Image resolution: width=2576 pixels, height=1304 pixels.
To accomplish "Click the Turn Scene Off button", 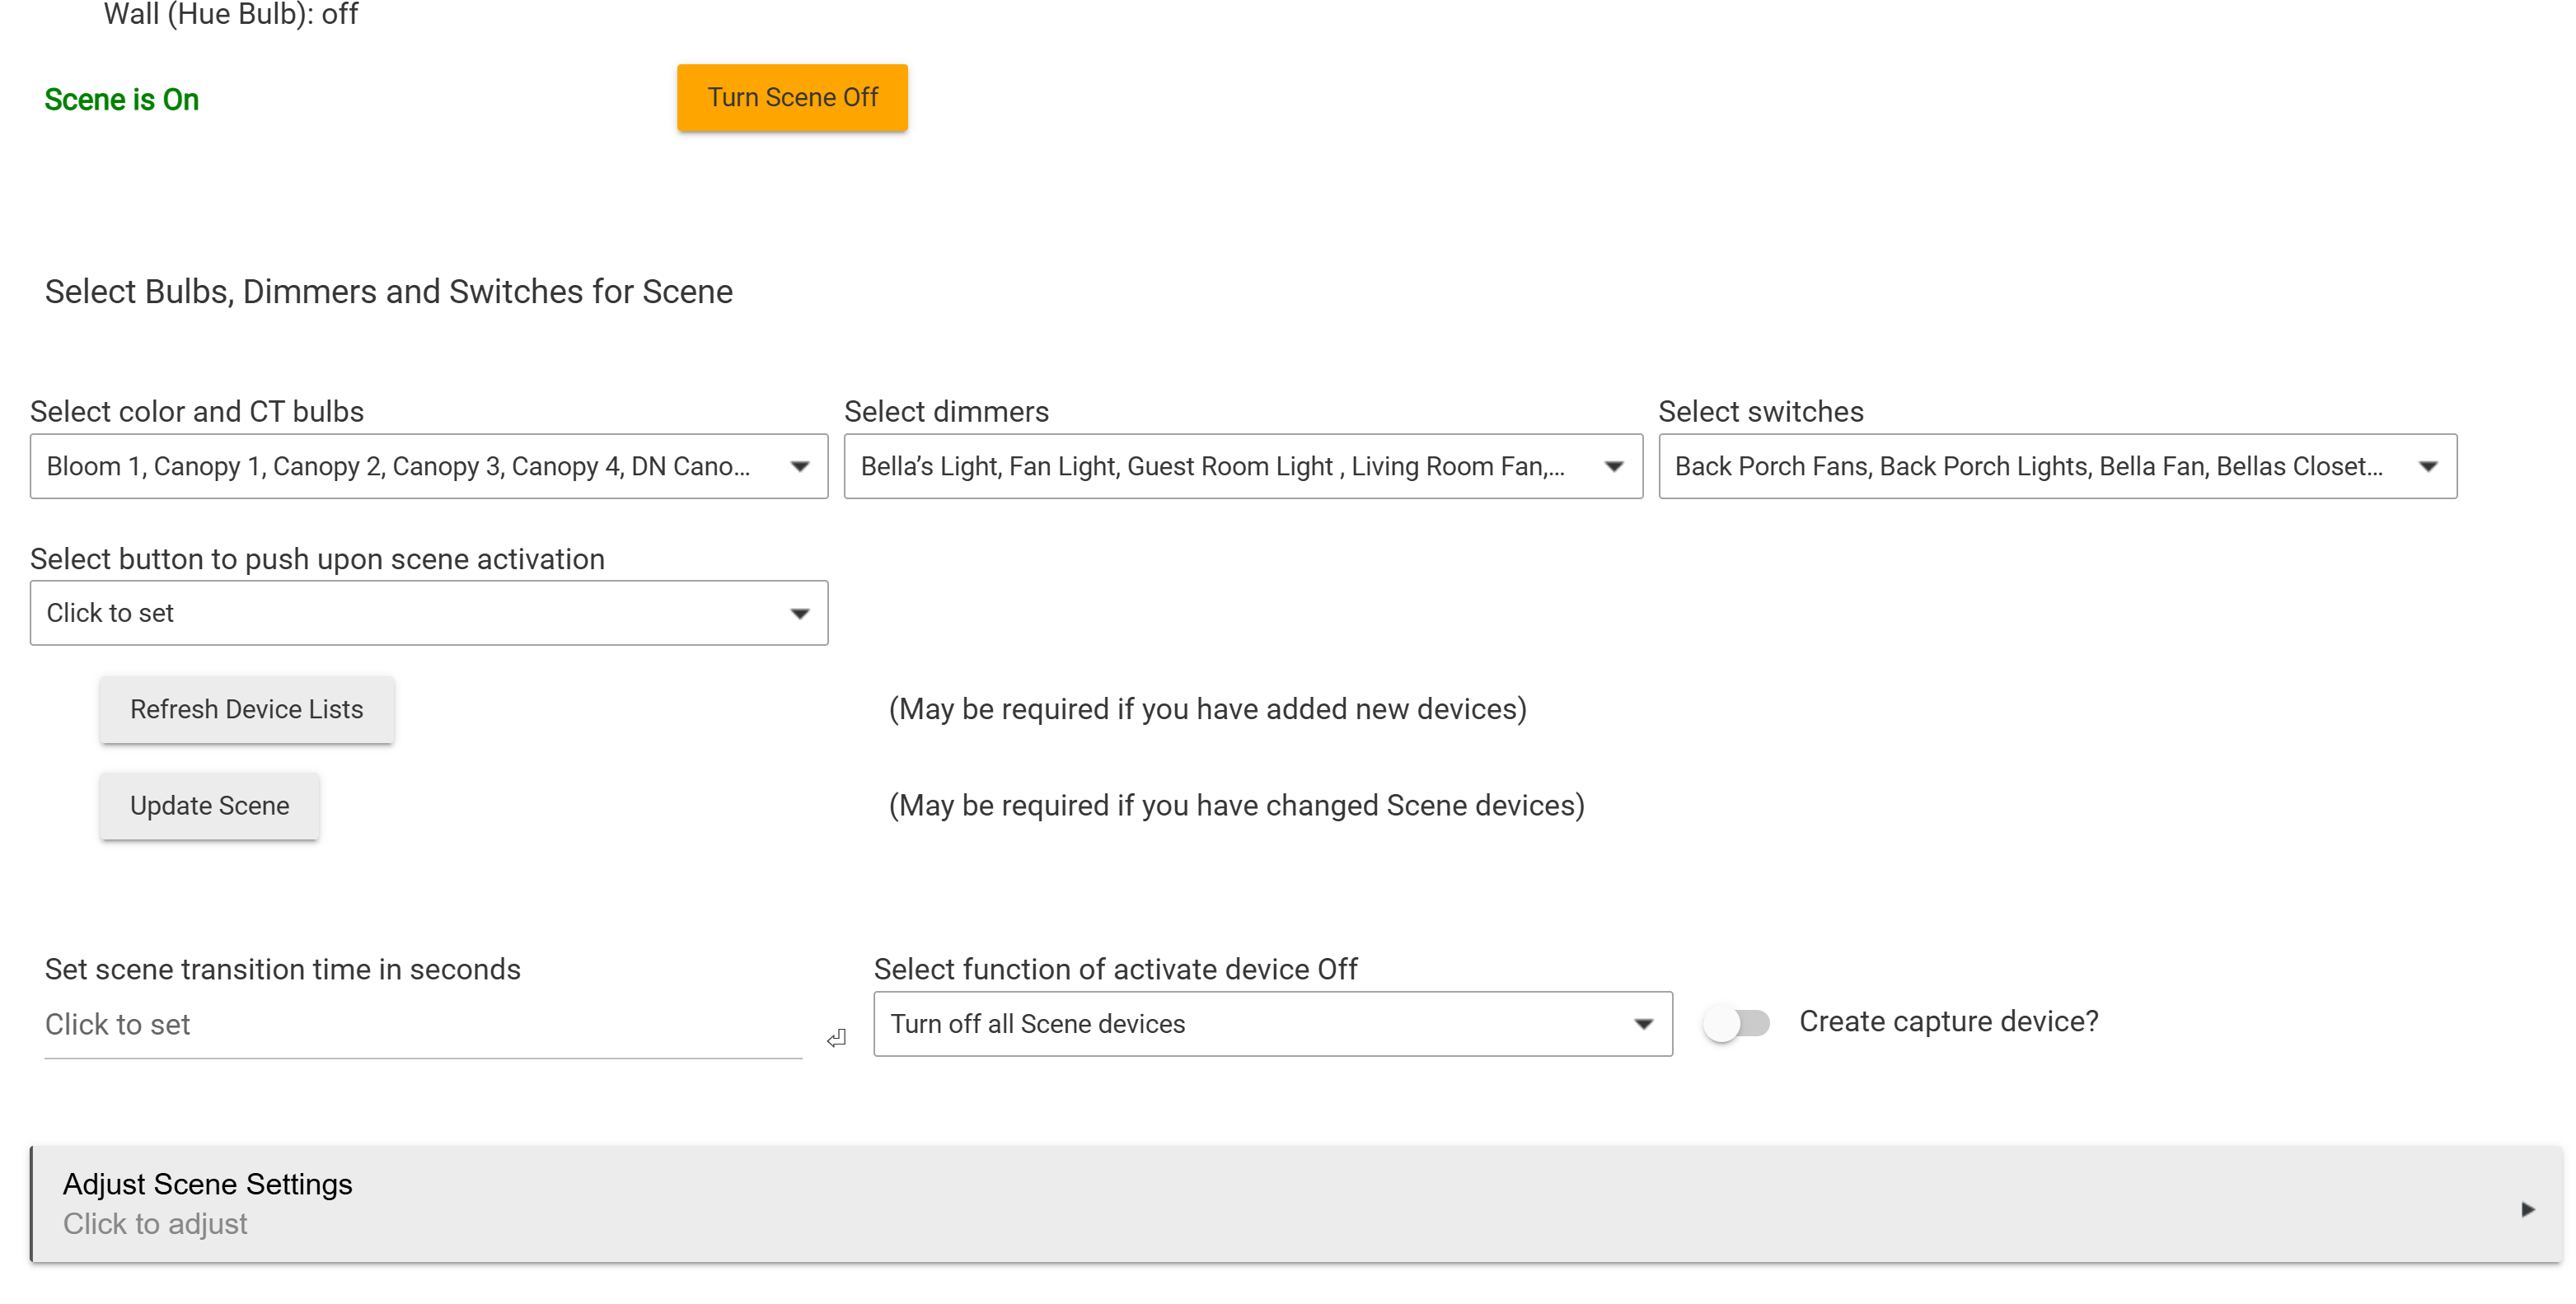I will click(x=791, y=97).
